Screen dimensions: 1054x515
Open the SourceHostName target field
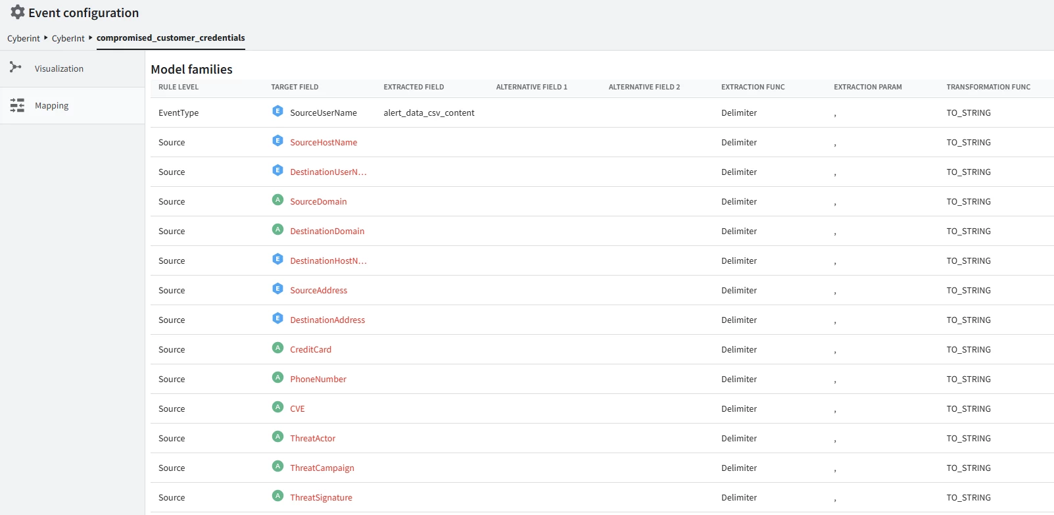[323, 143]
